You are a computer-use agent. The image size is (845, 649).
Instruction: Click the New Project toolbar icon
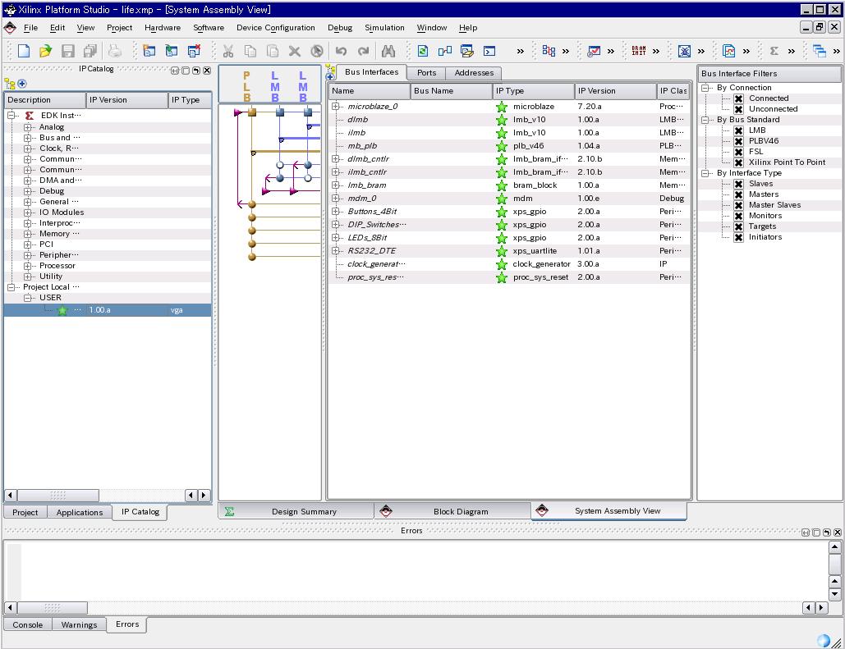(x=24, y=51)
